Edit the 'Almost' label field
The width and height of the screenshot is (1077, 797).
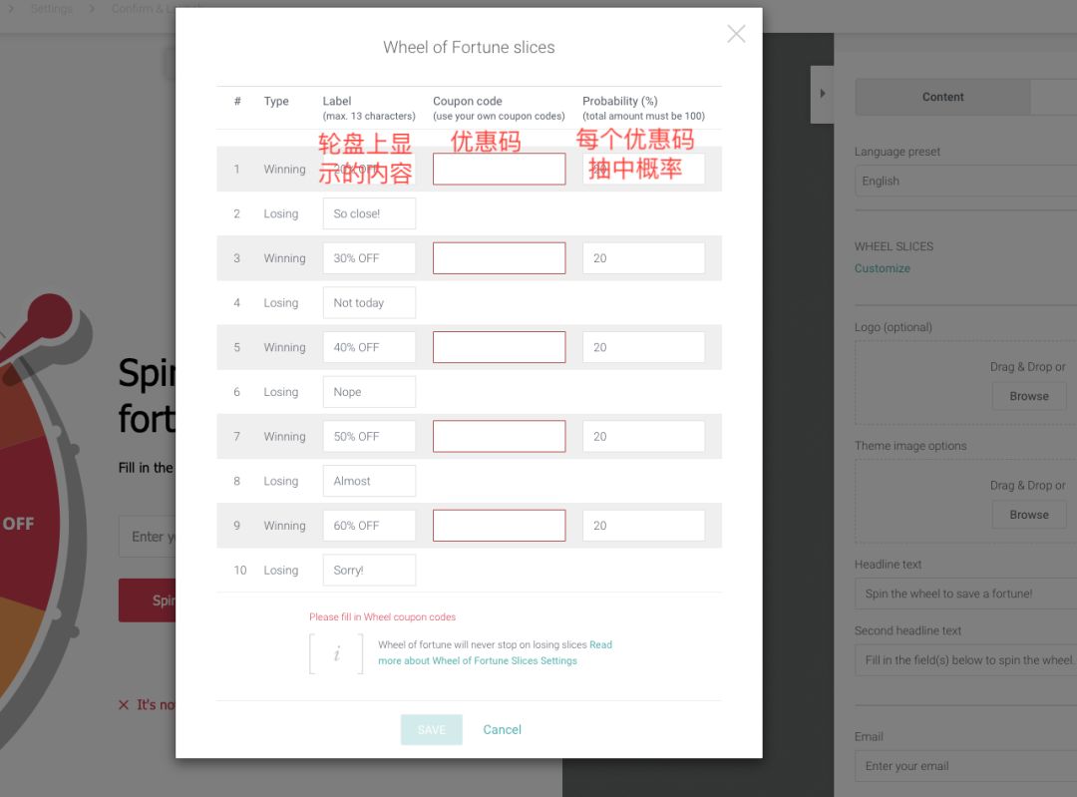369,481
